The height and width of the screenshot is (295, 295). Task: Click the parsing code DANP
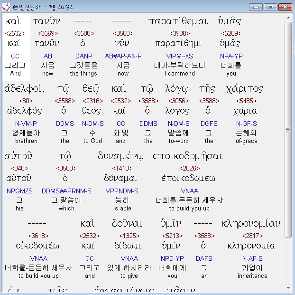(x=84, y=56)
